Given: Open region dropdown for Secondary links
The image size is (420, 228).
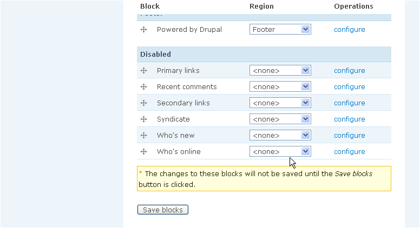Looking at the screenshot, I should [280, 103].
